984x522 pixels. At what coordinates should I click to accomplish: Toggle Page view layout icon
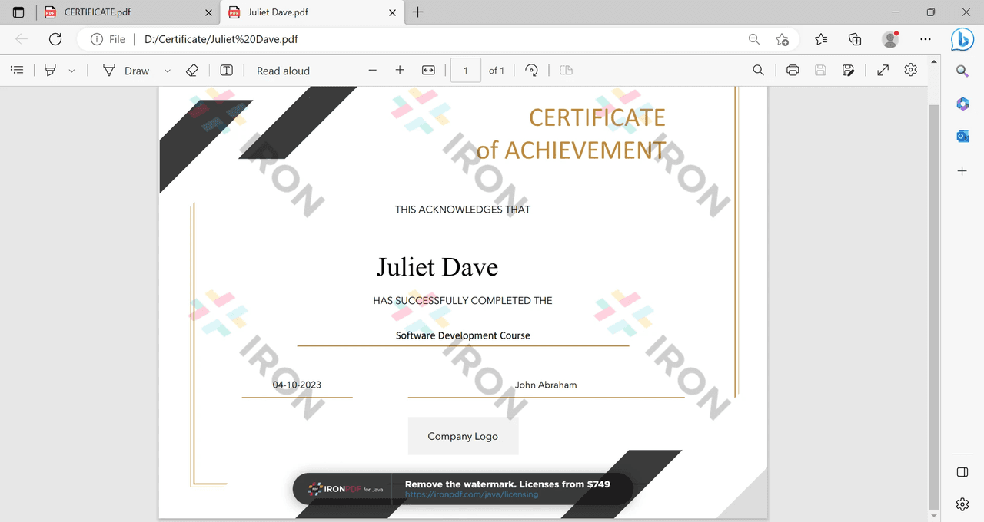(567, 70)
